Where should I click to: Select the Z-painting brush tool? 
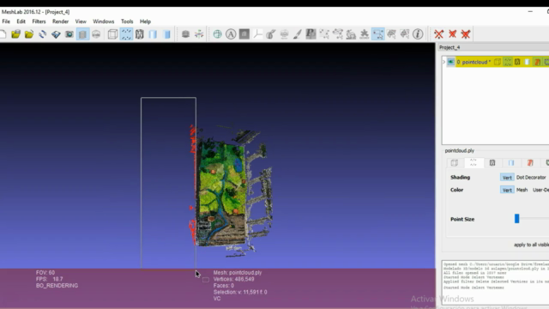click(x=298, y=34)
